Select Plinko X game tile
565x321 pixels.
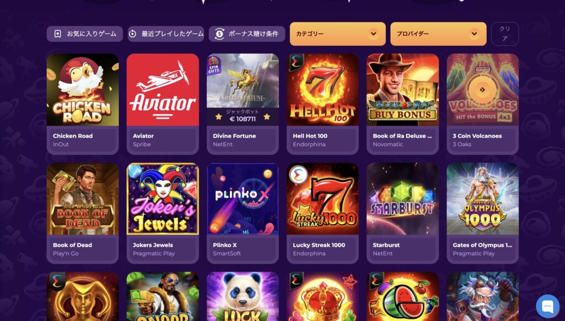pos(243,213)
